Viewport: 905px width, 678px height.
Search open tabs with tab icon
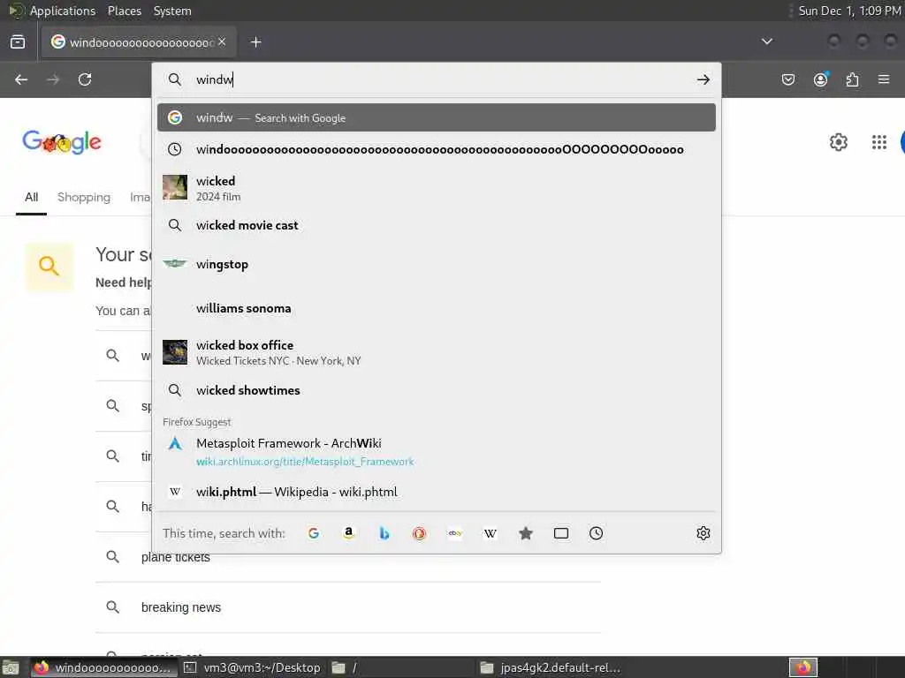point(561,533)
